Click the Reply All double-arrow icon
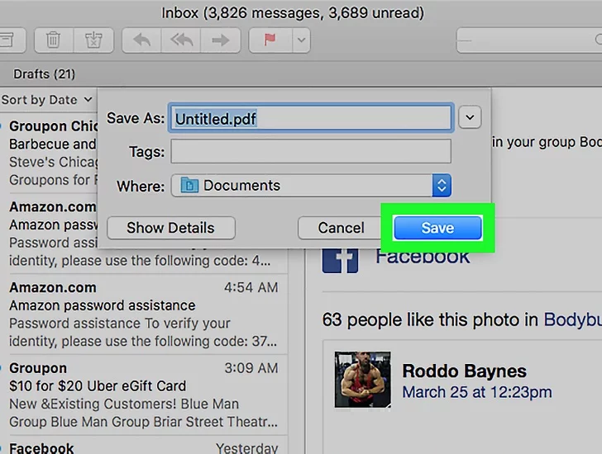The height and width of the screenshot is (454, 602). [181, 40]
